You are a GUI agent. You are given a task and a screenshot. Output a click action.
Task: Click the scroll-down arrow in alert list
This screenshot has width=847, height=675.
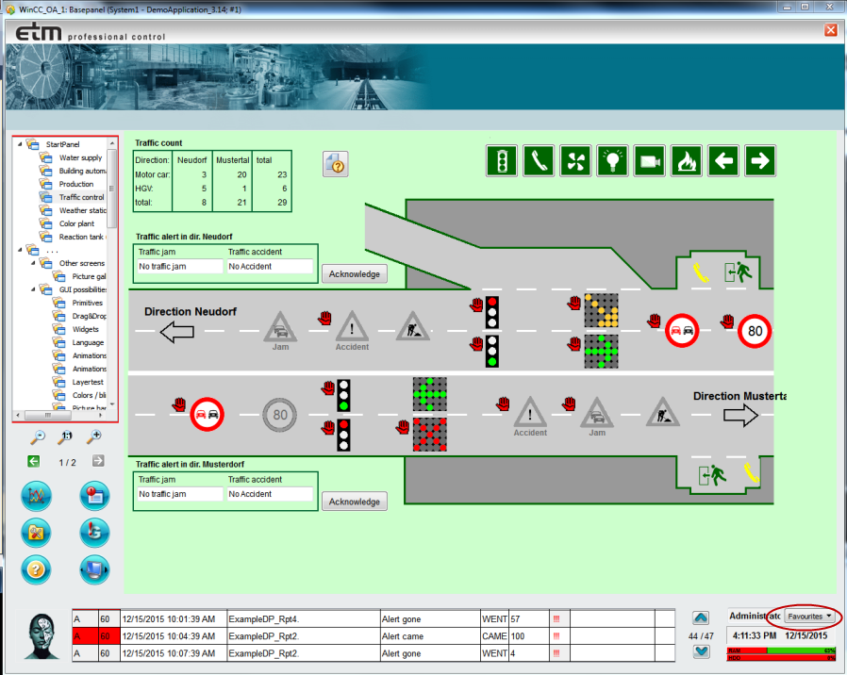point(701,651)
